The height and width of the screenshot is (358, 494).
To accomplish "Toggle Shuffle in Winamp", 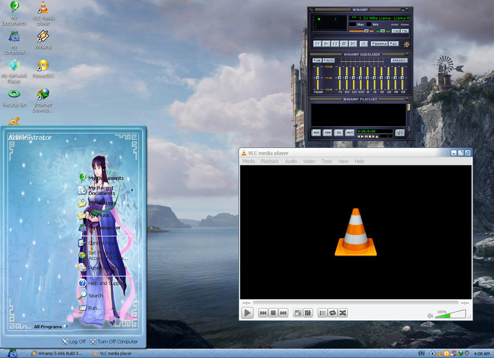I will [379, 44].
